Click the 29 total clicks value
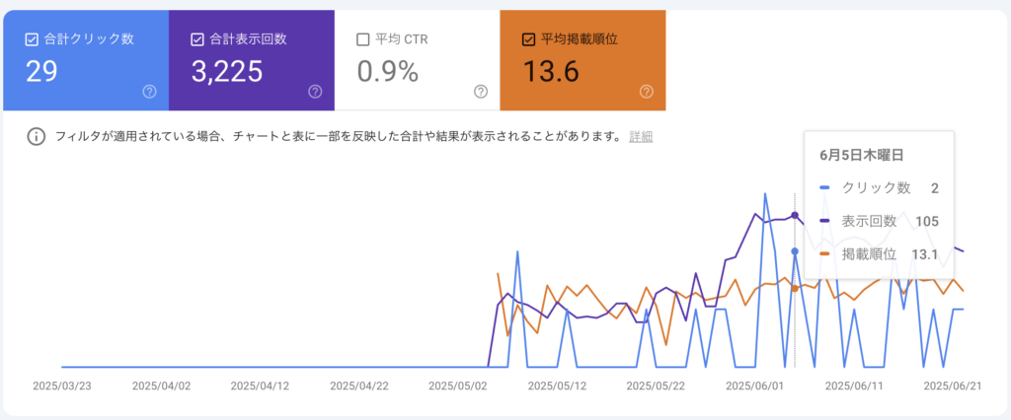The width and height of the screenshot is (1011, 420). tap(41, 71)
